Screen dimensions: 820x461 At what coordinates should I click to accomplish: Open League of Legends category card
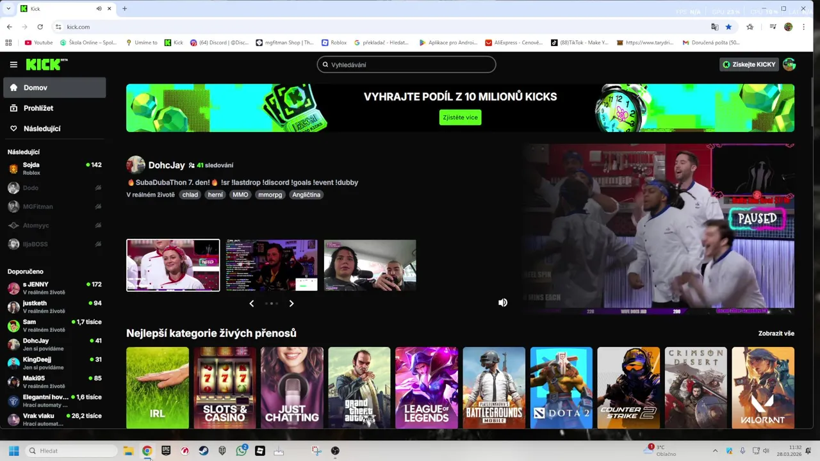(427, 388)
